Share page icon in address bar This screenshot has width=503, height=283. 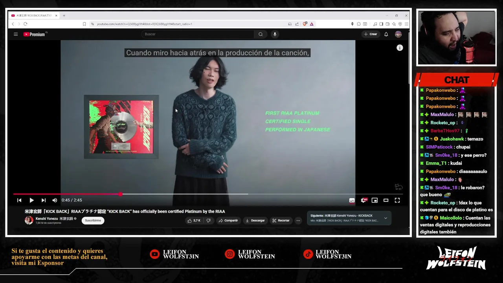point(297,24)
